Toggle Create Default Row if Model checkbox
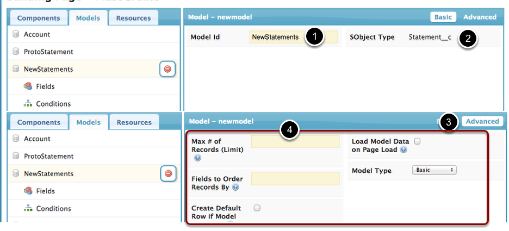The width and height of the screenshot is (509, 231). coord(257,208)
